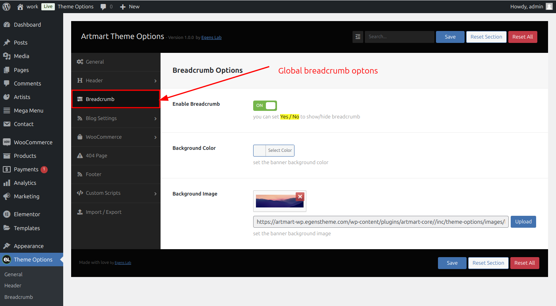Click the Dashboard gauge icon
The height and width of the screenshot is (306, 556).
point(7,25)
